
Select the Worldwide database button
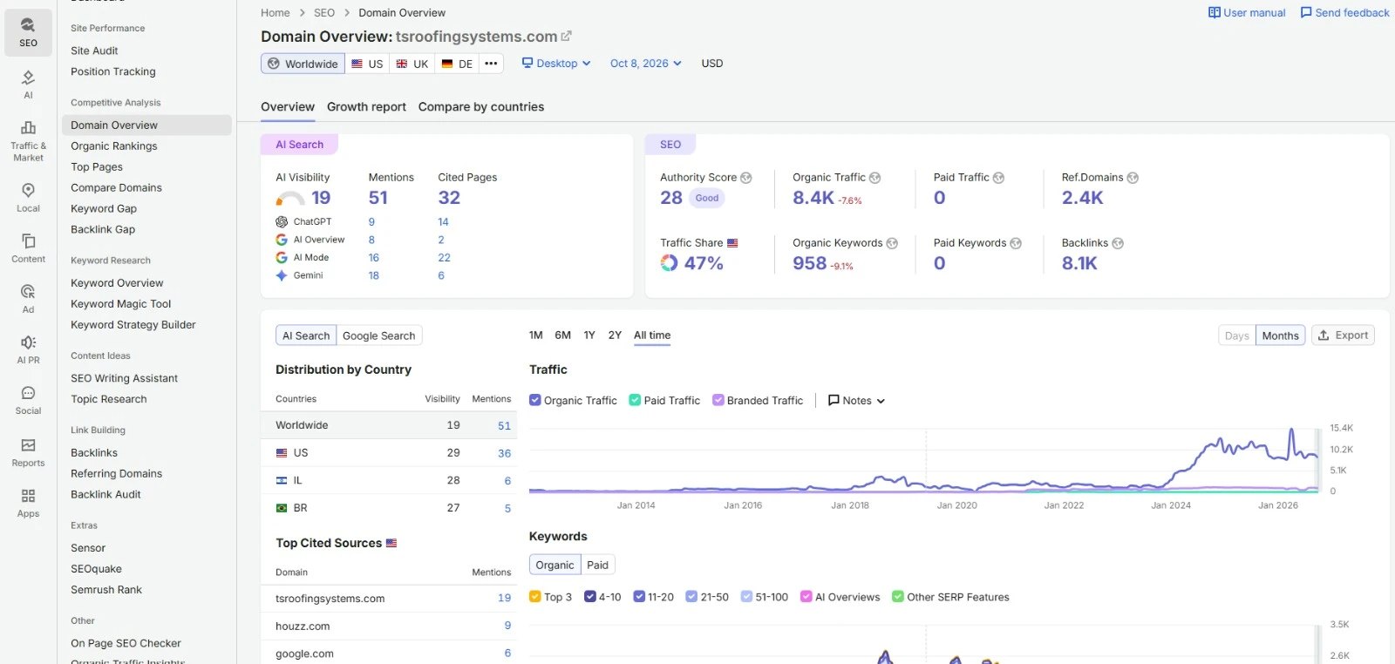pos(303,64)
